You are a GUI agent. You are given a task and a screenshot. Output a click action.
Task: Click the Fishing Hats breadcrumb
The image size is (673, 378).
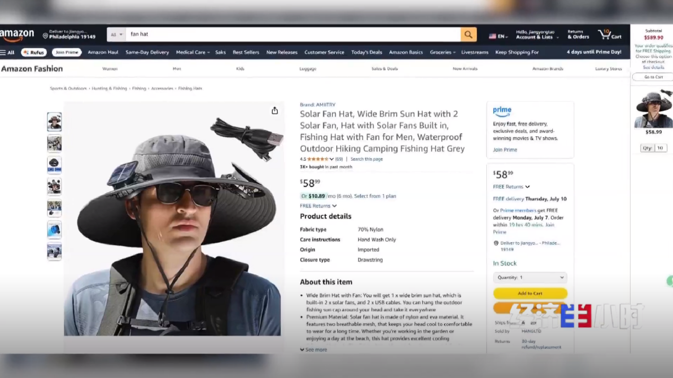tap(190, 89)
